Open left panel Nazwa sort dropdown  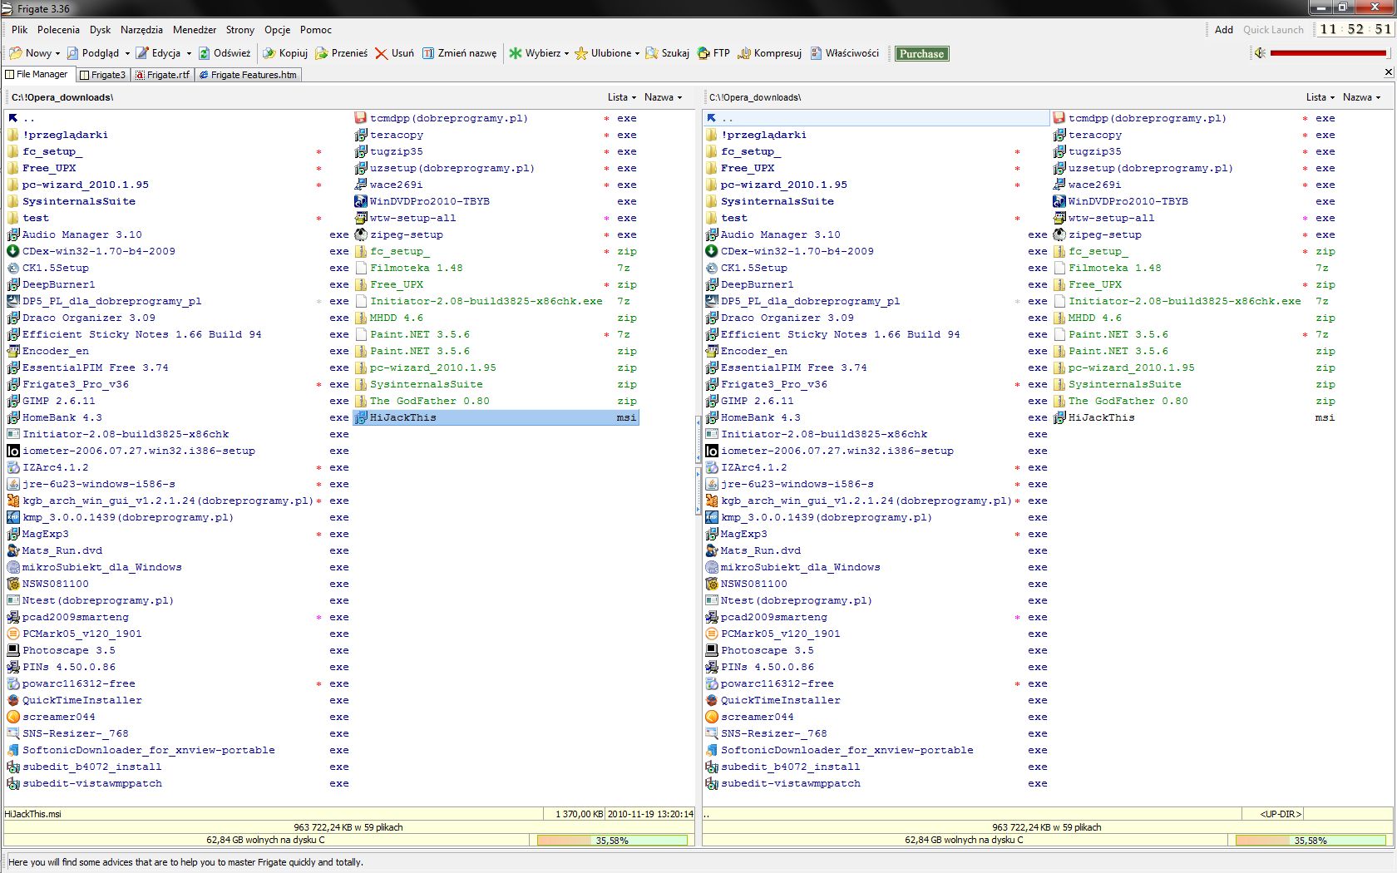663,97
